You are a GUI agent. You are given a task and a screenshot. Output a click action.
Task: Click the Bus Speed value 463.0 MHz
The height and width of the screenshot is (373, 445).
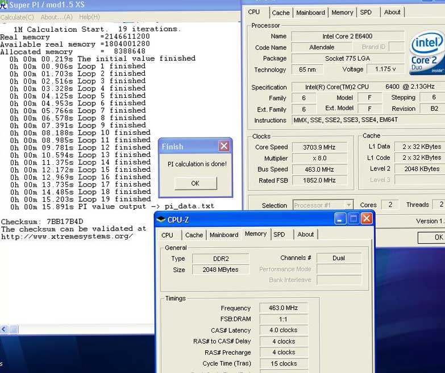[x=319, y=169]
